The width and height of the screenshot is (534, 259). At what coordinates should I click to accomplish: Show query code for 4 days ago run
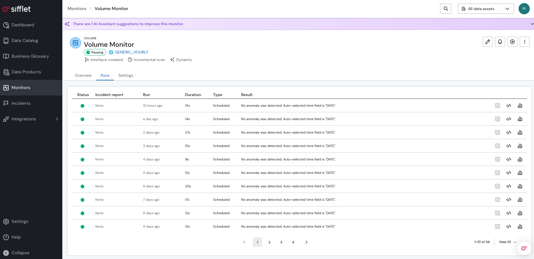click(509, 159)
